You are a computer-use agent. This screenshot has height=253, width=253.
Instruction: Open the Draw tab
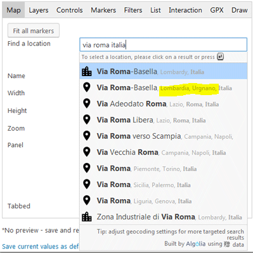coord(239,10)
